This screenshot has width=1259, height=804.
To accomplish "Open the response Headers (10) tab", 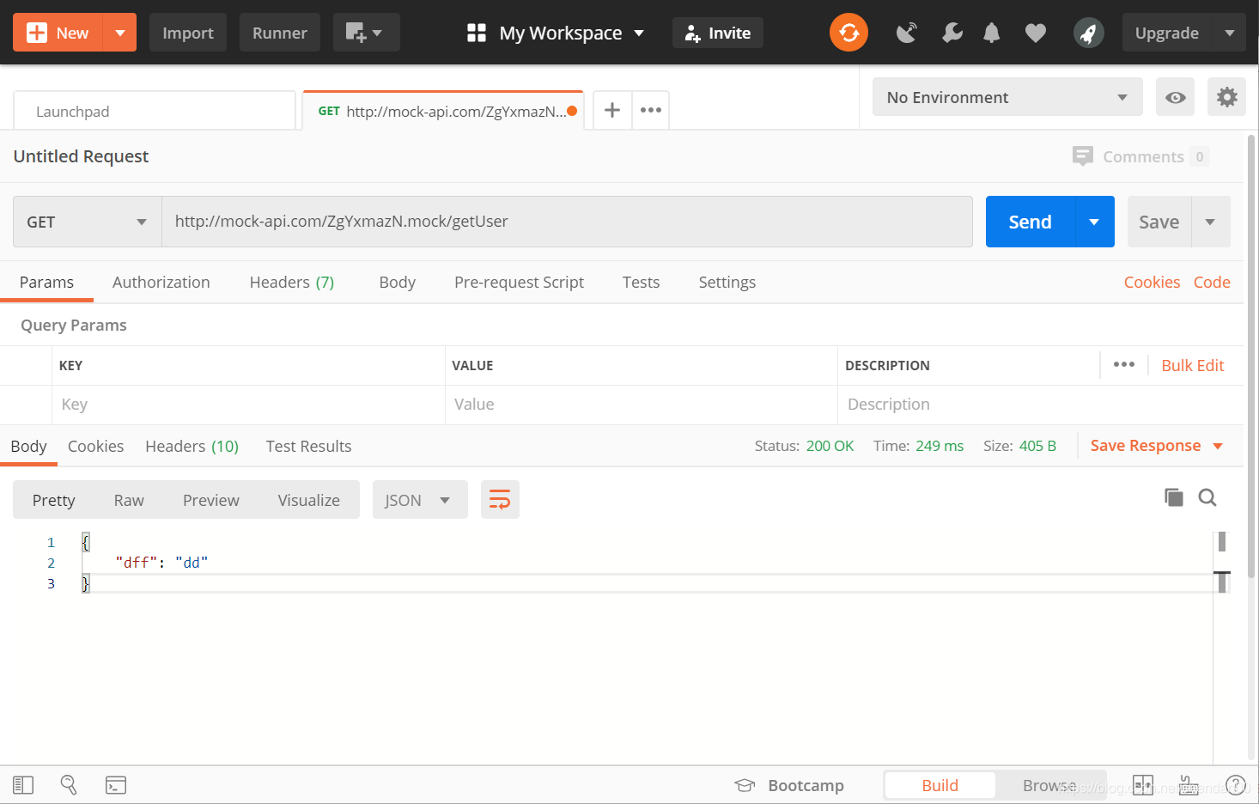I will (192, 446).
